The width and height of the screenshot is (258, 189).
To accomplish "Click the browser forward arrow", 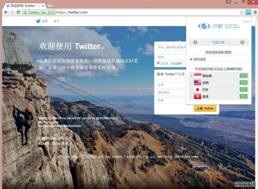I will (x=12, y=12).
